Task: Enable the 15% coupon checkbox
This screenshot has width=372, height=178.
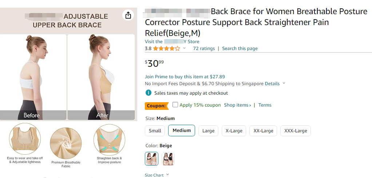Action: pos(175,105)
